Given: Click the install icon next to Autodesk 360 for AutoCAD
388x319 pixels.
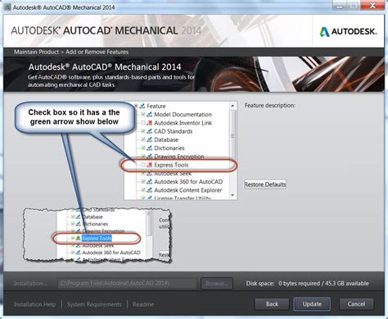Looking at the screenshot, I should point(150,182).
